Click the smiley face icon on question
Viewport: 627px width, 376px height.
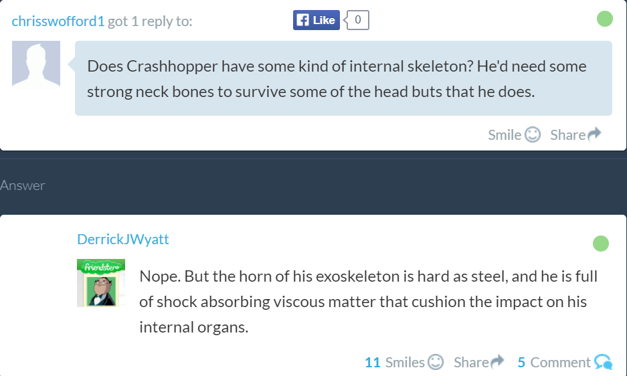click(x=533, y=134)
